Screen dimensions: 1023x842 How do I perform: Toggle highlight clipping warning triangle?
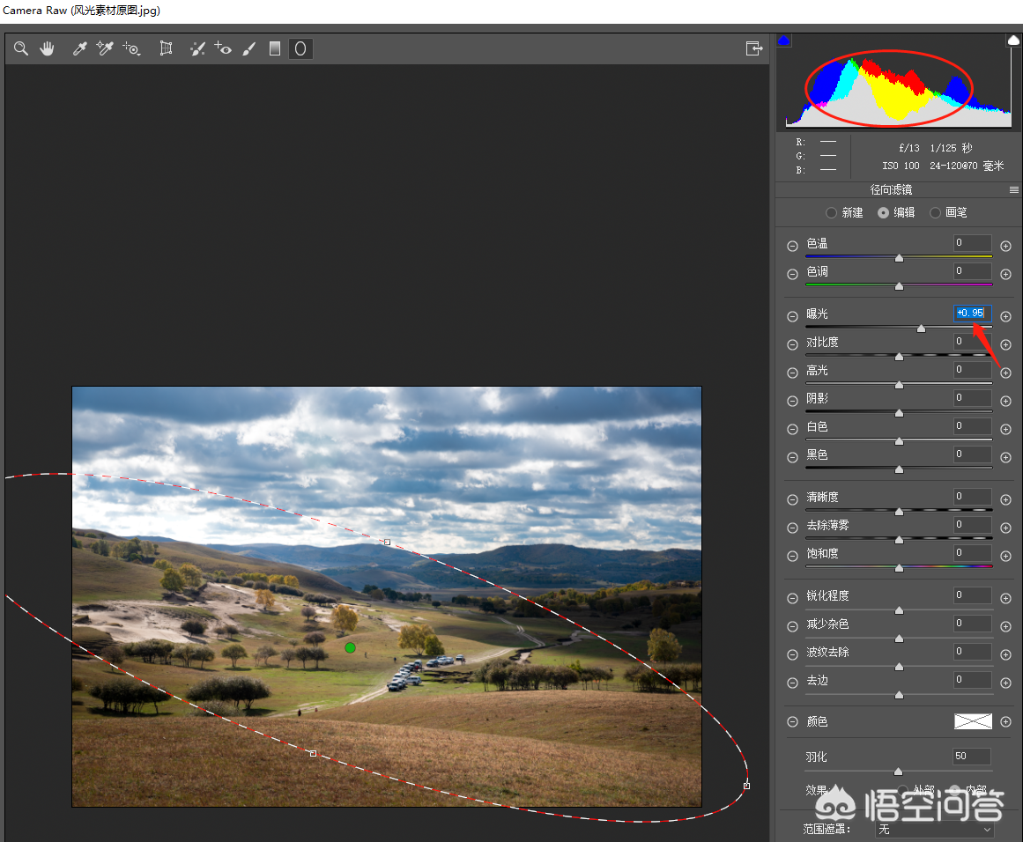(x=1012, y=41)
